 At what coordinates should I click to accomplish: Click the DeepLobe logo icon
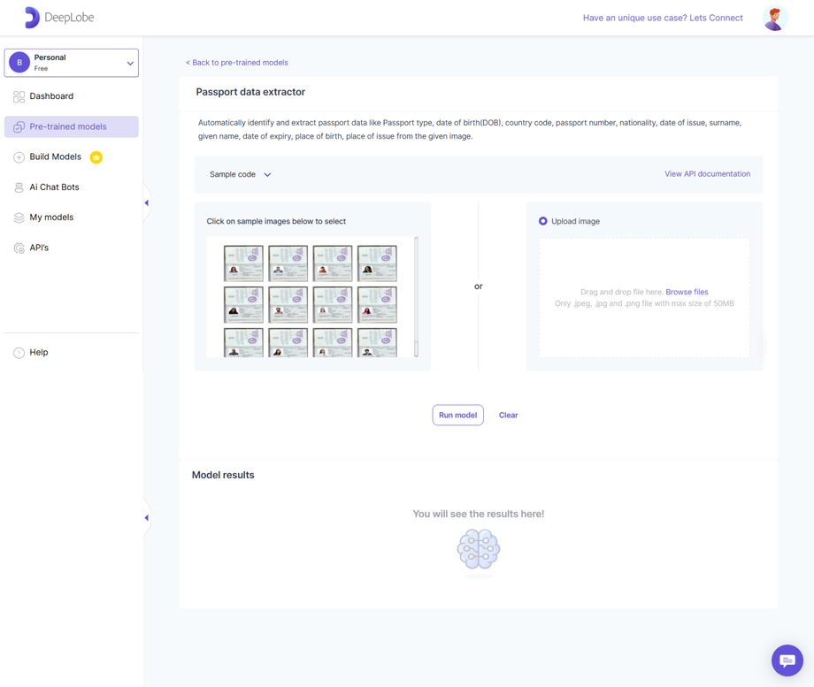32,18
